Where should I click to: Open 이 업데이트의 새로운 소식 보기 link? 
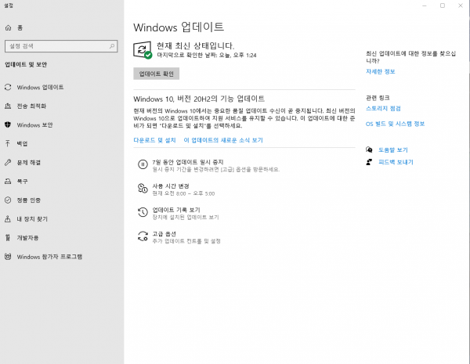click(x=223, y=140)
